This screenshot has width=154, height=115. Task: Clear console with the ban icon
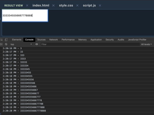pyautogui.click(x=6, y=44)
